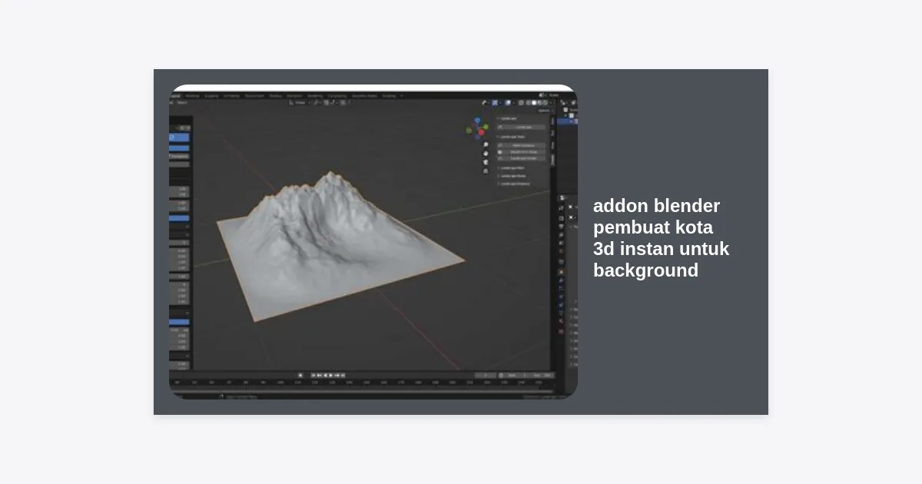
Task: Click the Mesh Displace button
Action: click(x=523, y=152)
